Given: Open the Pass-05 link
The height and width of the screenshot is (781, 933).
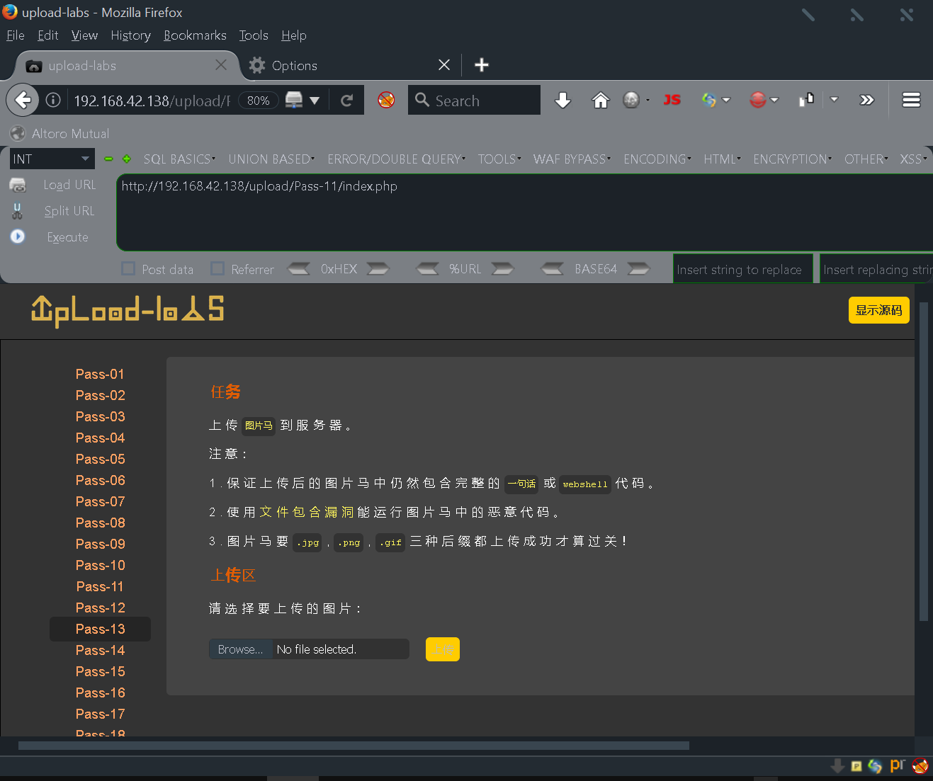Looking at the screenshot, I should 100,459.
